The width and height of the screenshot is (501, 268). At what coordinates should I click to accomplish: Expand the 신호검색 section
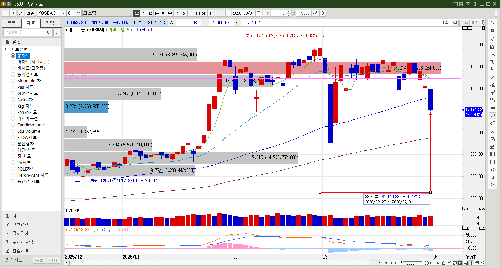click(x=7, y=224)
